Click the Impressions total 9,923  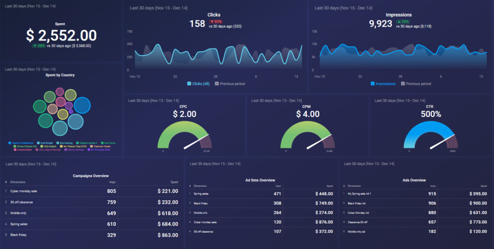point(380,24)
